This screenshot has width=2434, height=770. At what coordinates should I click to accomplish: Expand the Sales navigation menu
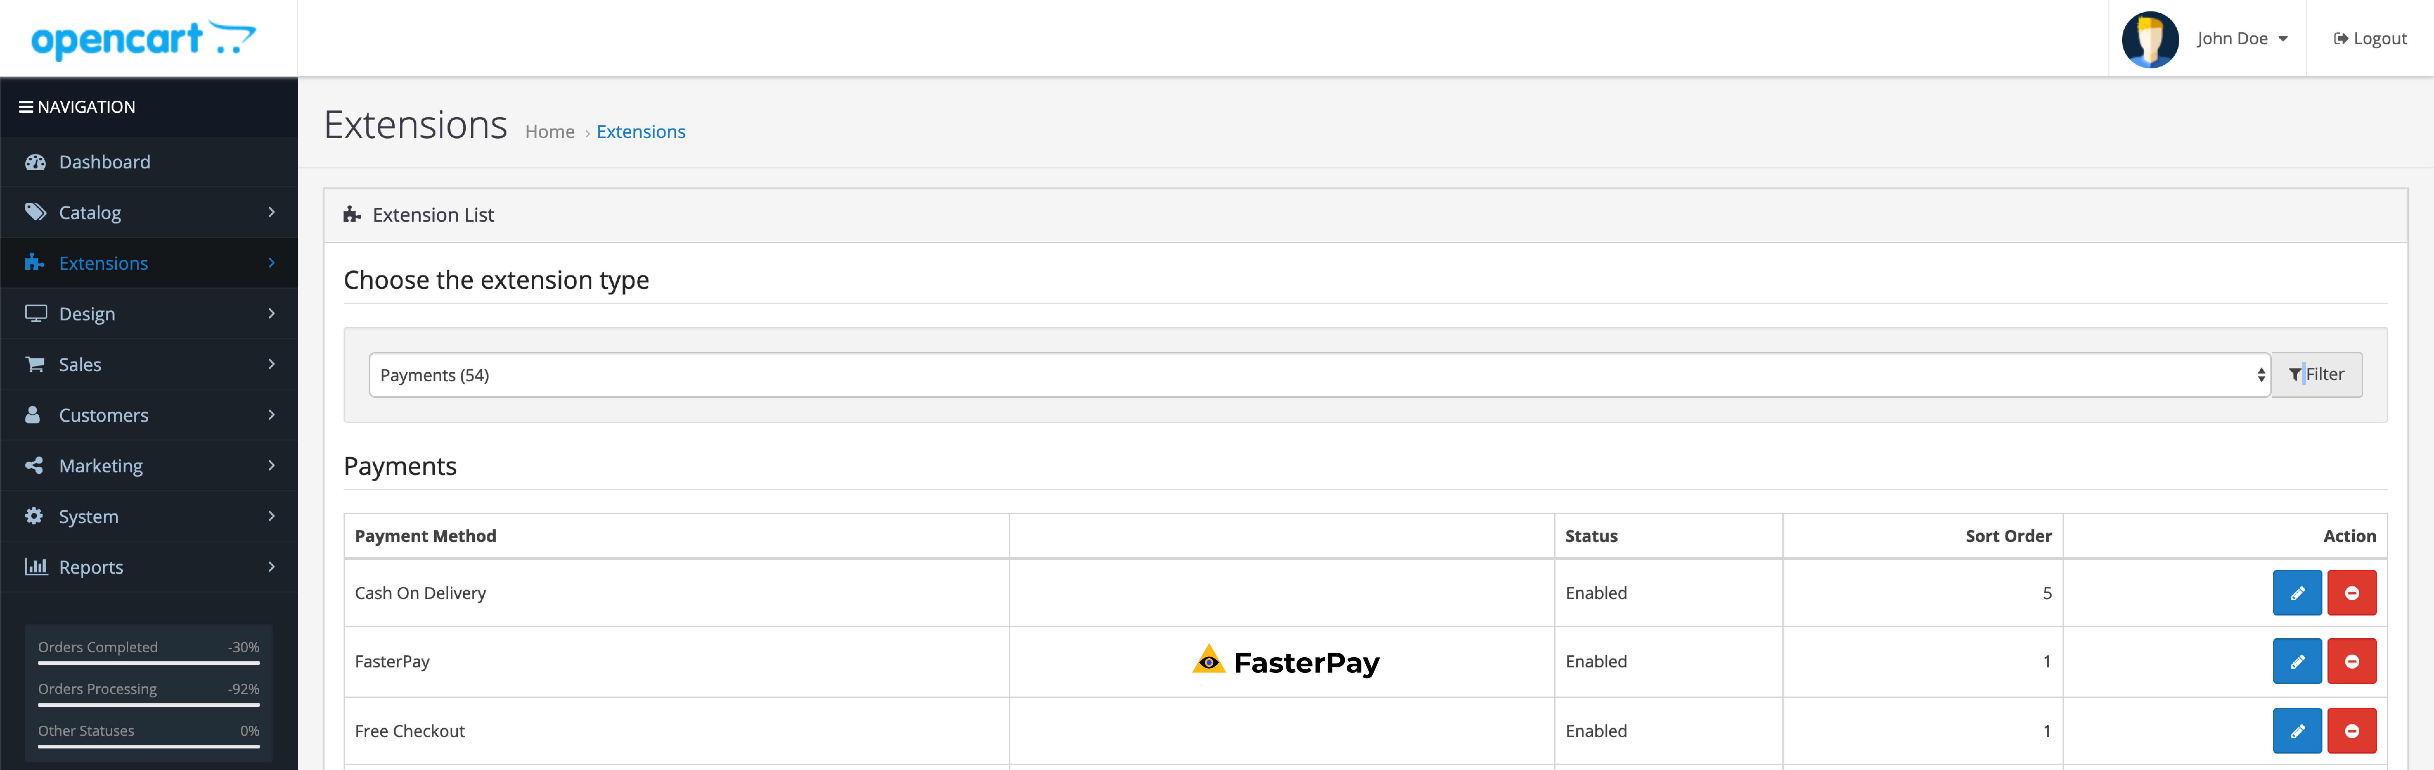coord(147,364)
